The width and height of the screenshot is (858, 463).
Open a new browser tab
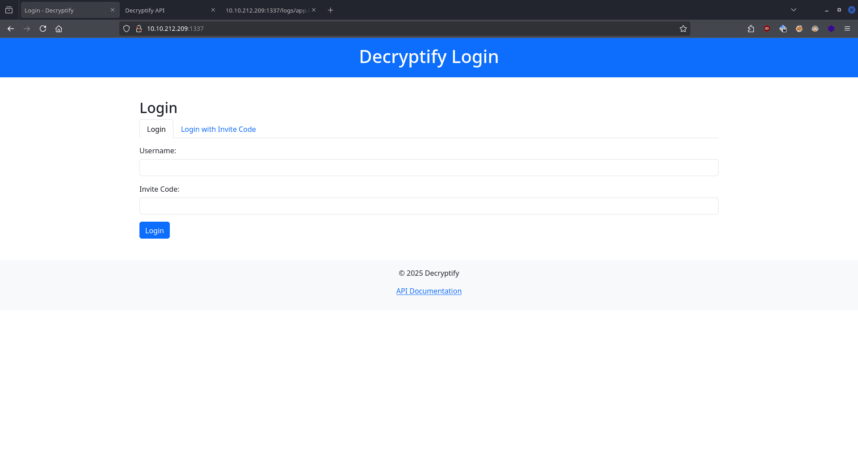click(x=330, y=10)
